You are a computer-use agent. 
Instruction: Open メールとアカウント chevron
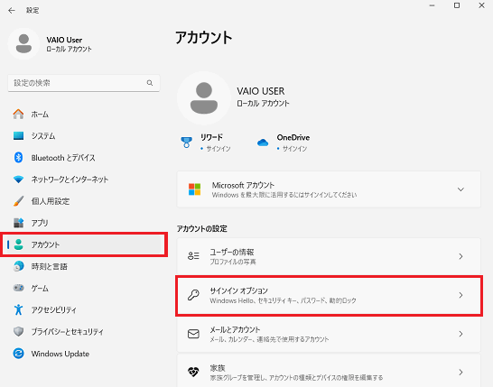(x=460, y=334)
